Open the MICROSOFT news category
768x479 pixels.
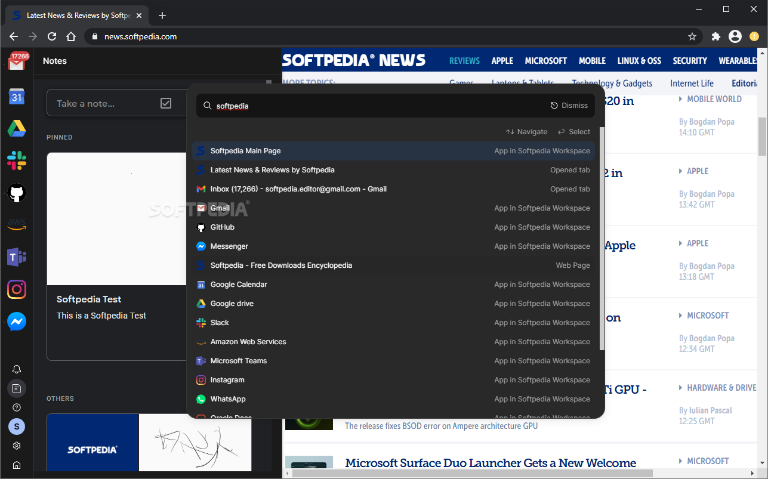(x=546, y=61)
